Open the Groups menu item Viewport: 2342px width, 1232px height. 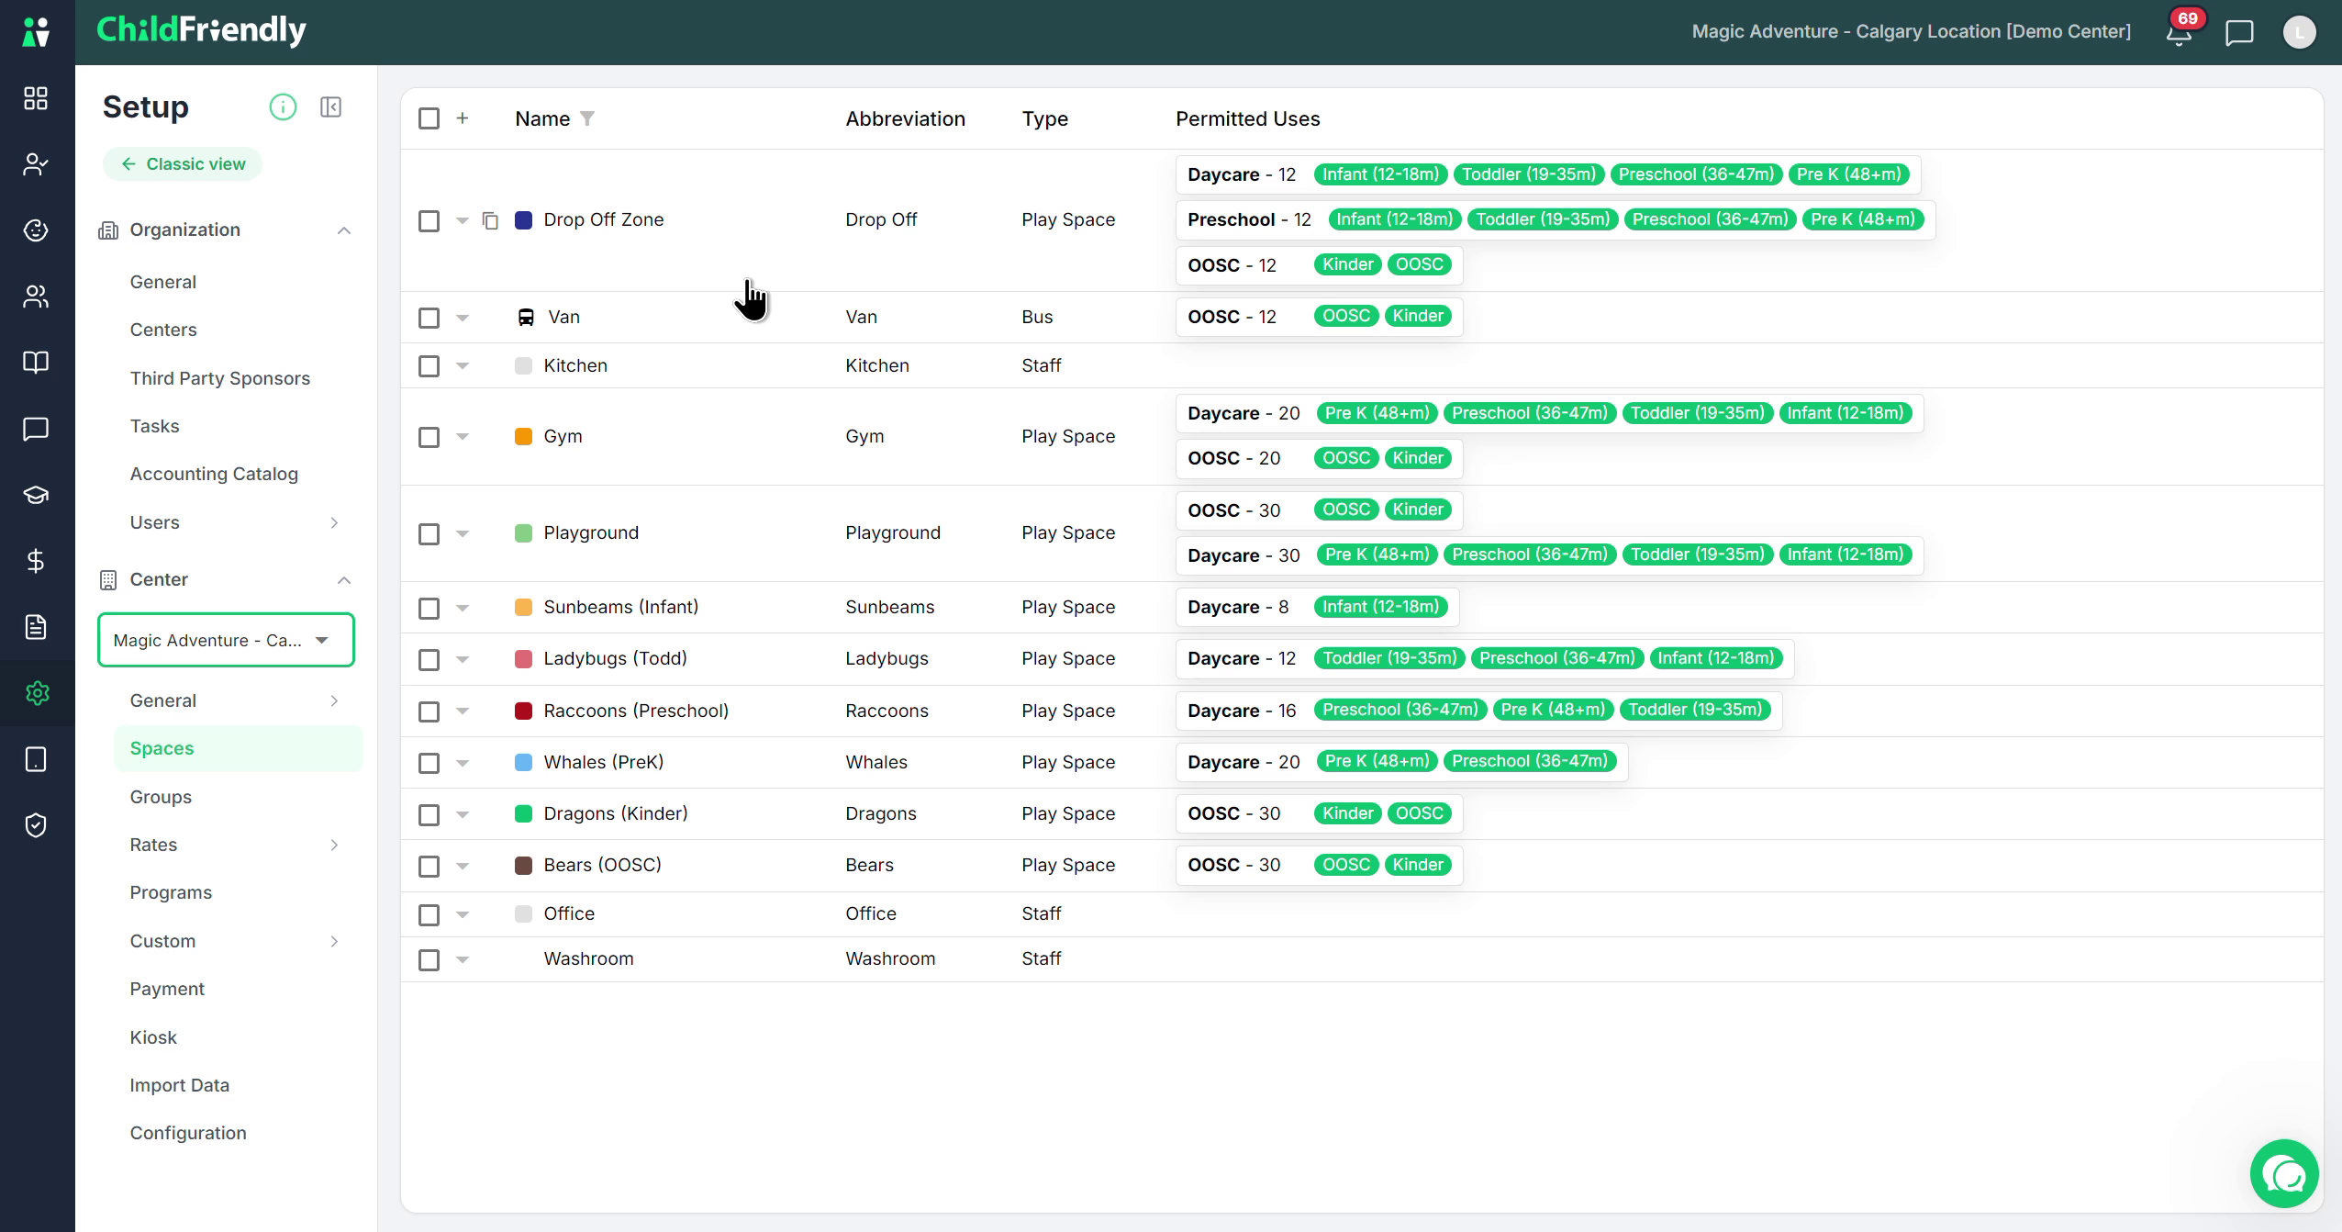coord(161,797)
